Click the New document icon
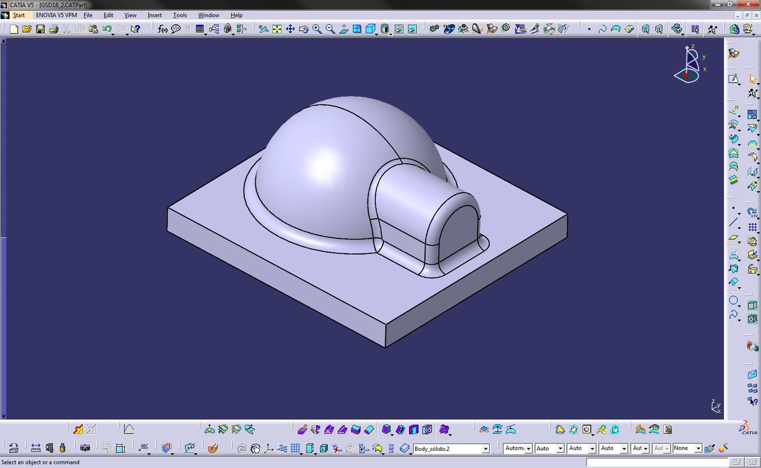Screen dimensions: 761x468 (14, 29)
